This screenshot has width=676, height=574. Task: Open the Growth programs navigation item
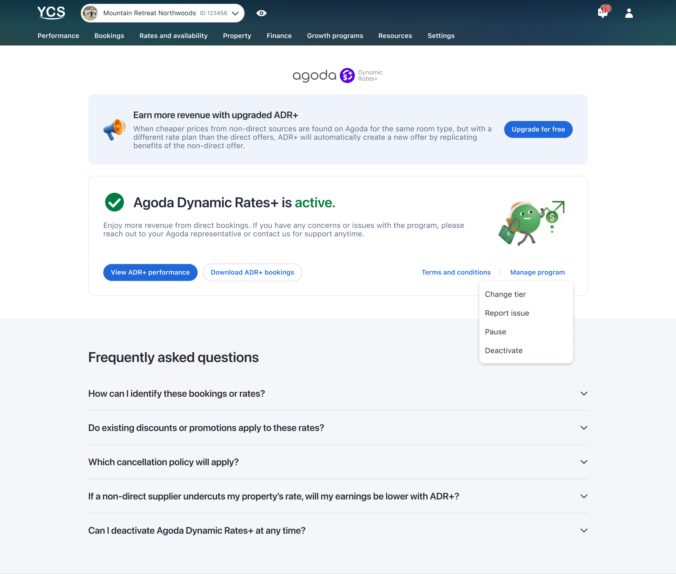point(335,36)
